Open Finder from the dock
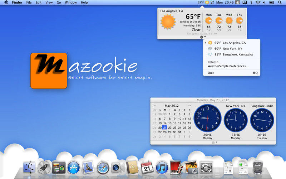This screenshot has height=179, width=286. tap(29, 167)
